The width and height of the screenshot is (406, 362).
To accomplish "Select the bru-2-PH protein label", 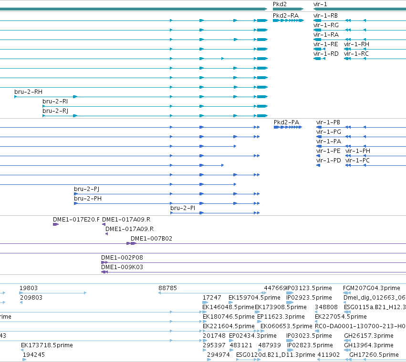I will tap(88, 199).
